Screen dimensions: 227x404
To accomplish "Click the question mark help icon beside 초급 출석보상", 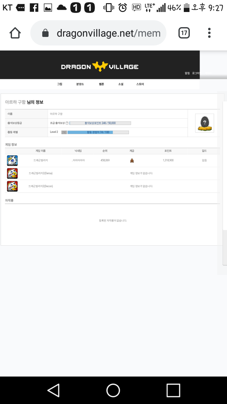I will (67, 123).
